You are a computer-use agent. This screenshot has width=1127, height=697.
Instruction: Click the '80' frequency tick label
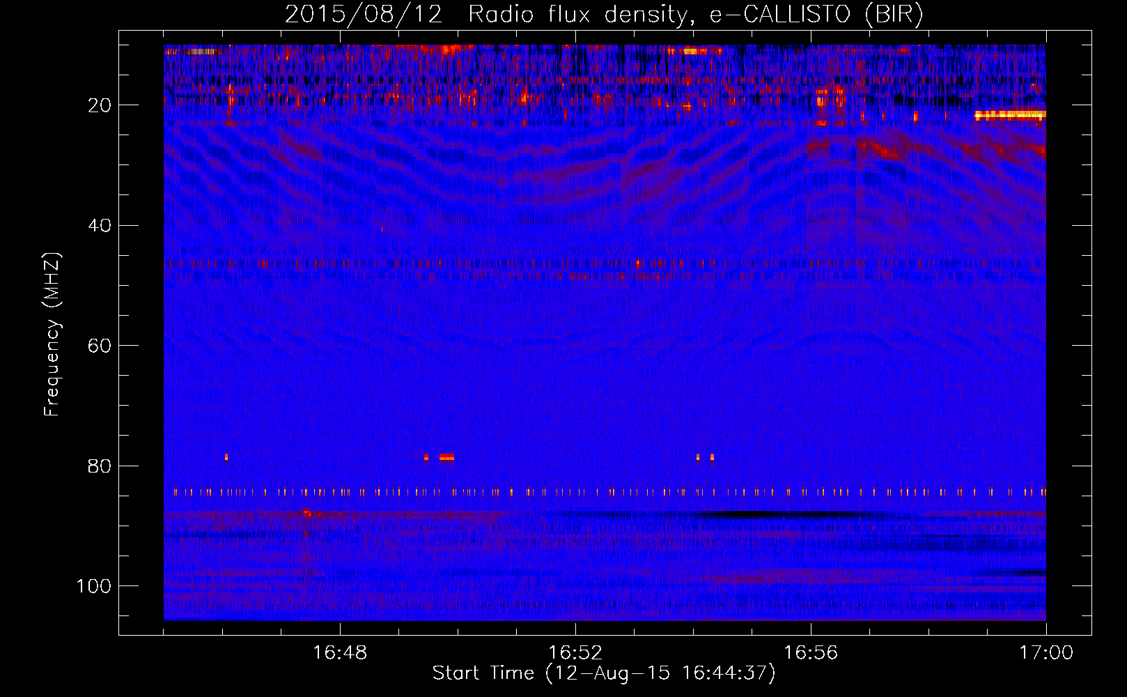[x=100, y=466]
